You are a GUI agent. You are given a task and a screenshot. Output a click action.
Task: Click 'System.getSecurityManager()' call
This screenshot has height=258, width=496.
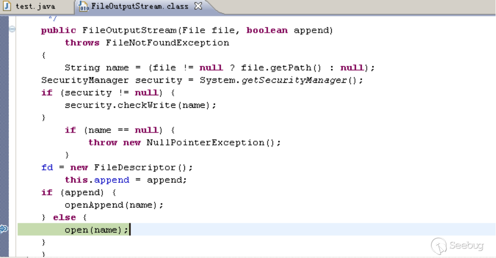281,80
